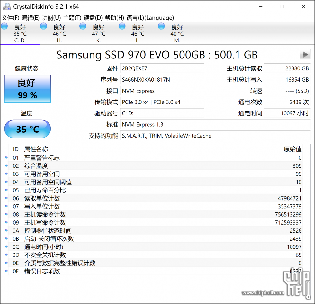Image resolution: width=315 pixels, height=304 pixels.
Task: Open the 语言(L)(Language) menu
Action: click(x=150, y=18)
